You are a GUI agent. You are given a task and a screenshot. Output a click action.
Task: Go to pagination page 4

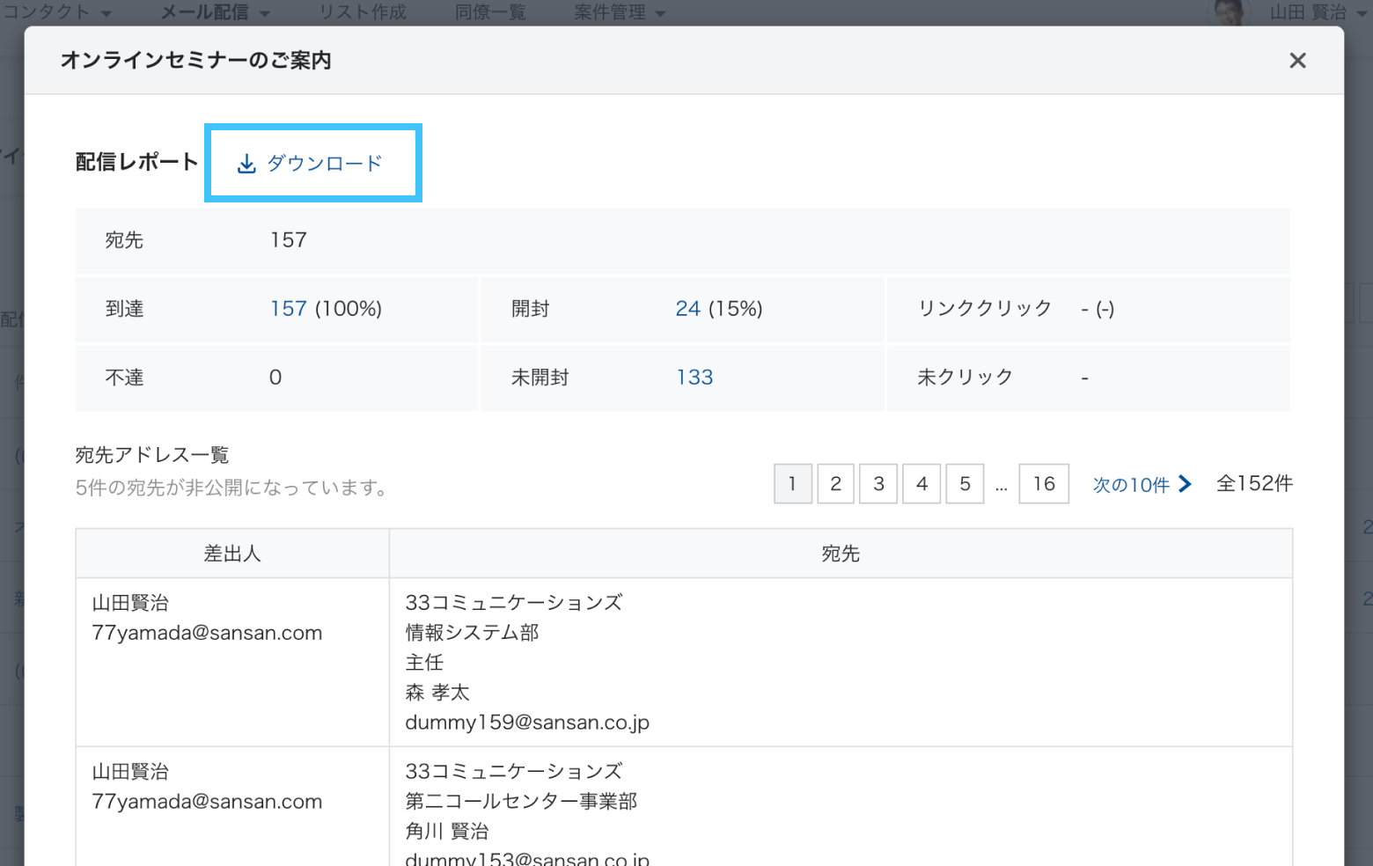click(921, 484)
